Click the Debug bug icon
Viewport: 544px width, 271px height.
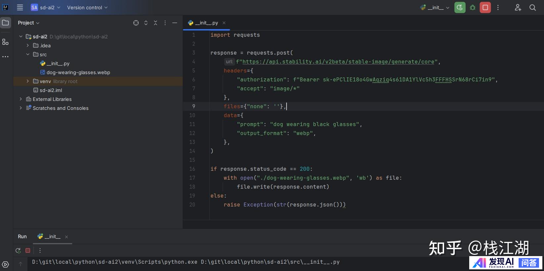point(473,7)
